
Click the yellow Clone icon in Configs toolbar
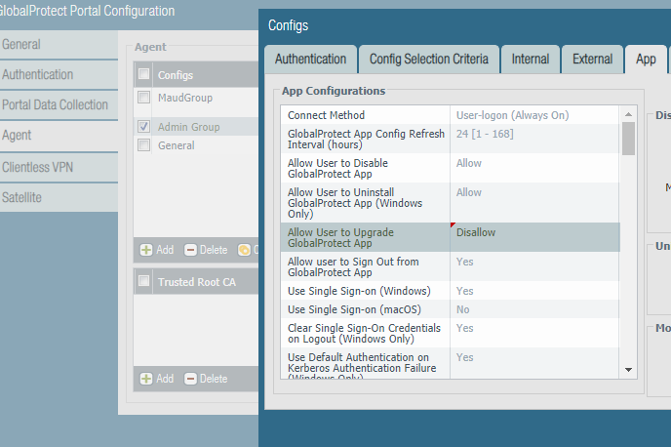(x=244, y=250)
